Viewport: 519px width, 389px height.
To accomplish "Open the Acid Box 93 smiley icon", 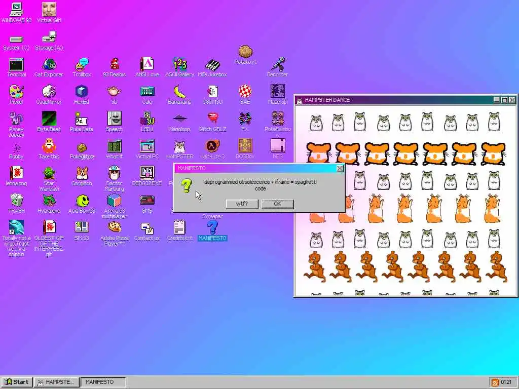I will tap(82, 204).
